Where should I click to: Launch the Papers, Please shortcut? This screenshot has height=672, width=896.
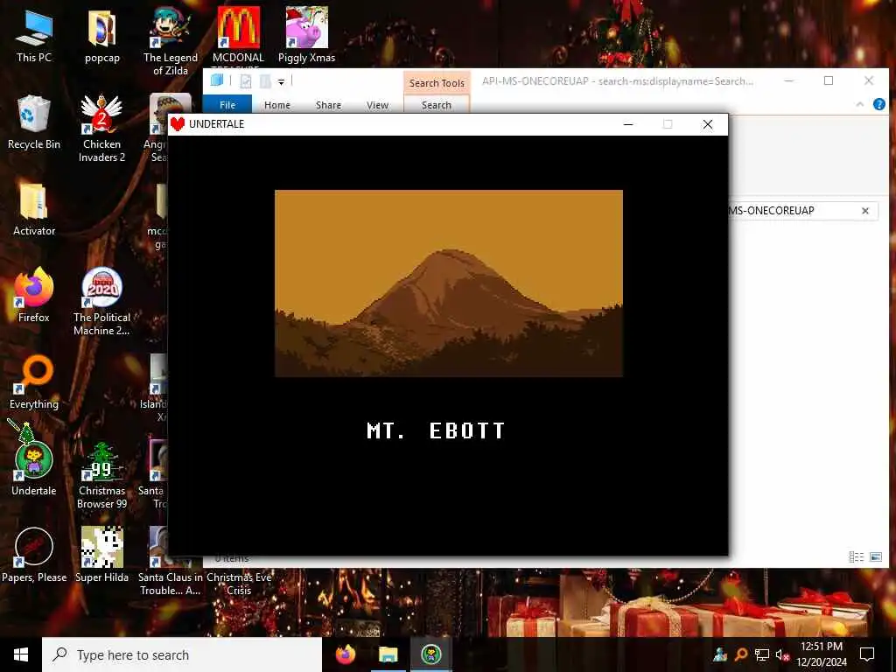34,556
